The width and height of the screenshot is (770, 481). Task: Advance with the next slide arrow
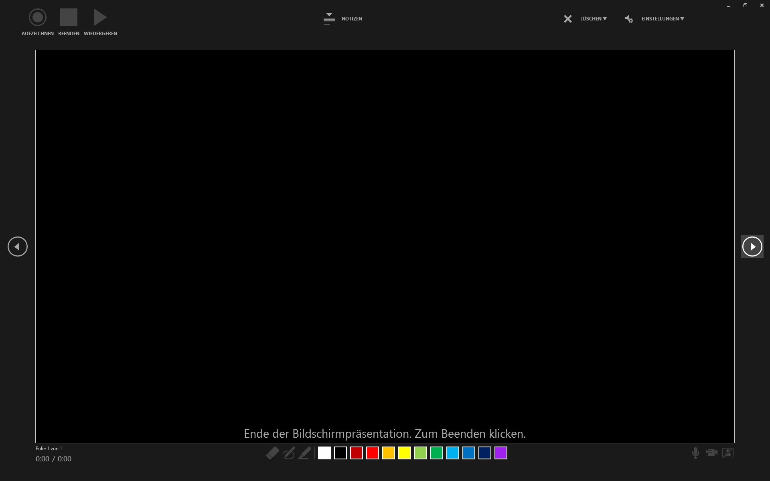752,247
